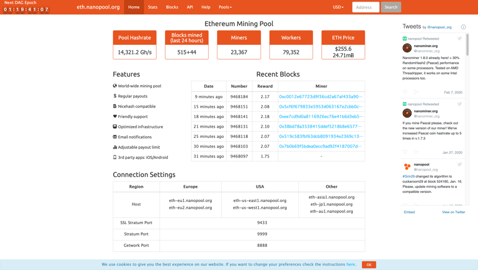Expand the Pools menu
The height and width of the screenshot is (270, 478).
(x=225, y=7)
